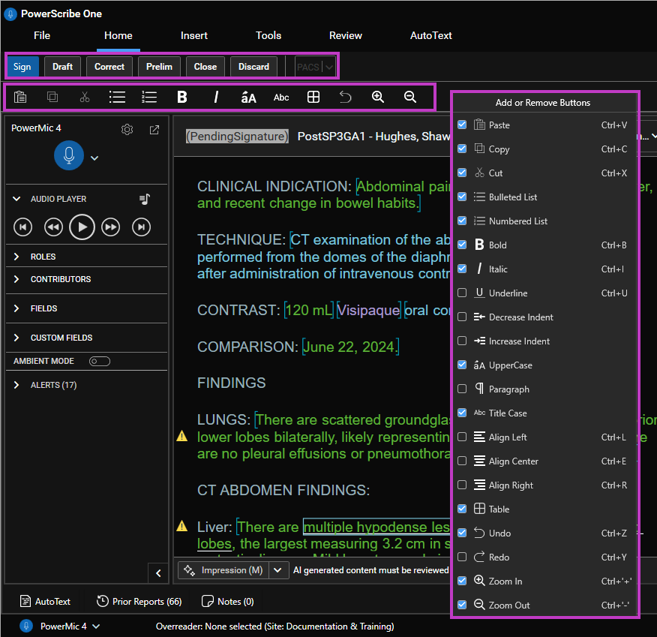Pop out the PowerMic panel
The width and height of the screenshot is (657, 637).
pyautogui.click(x=154, y=130)
